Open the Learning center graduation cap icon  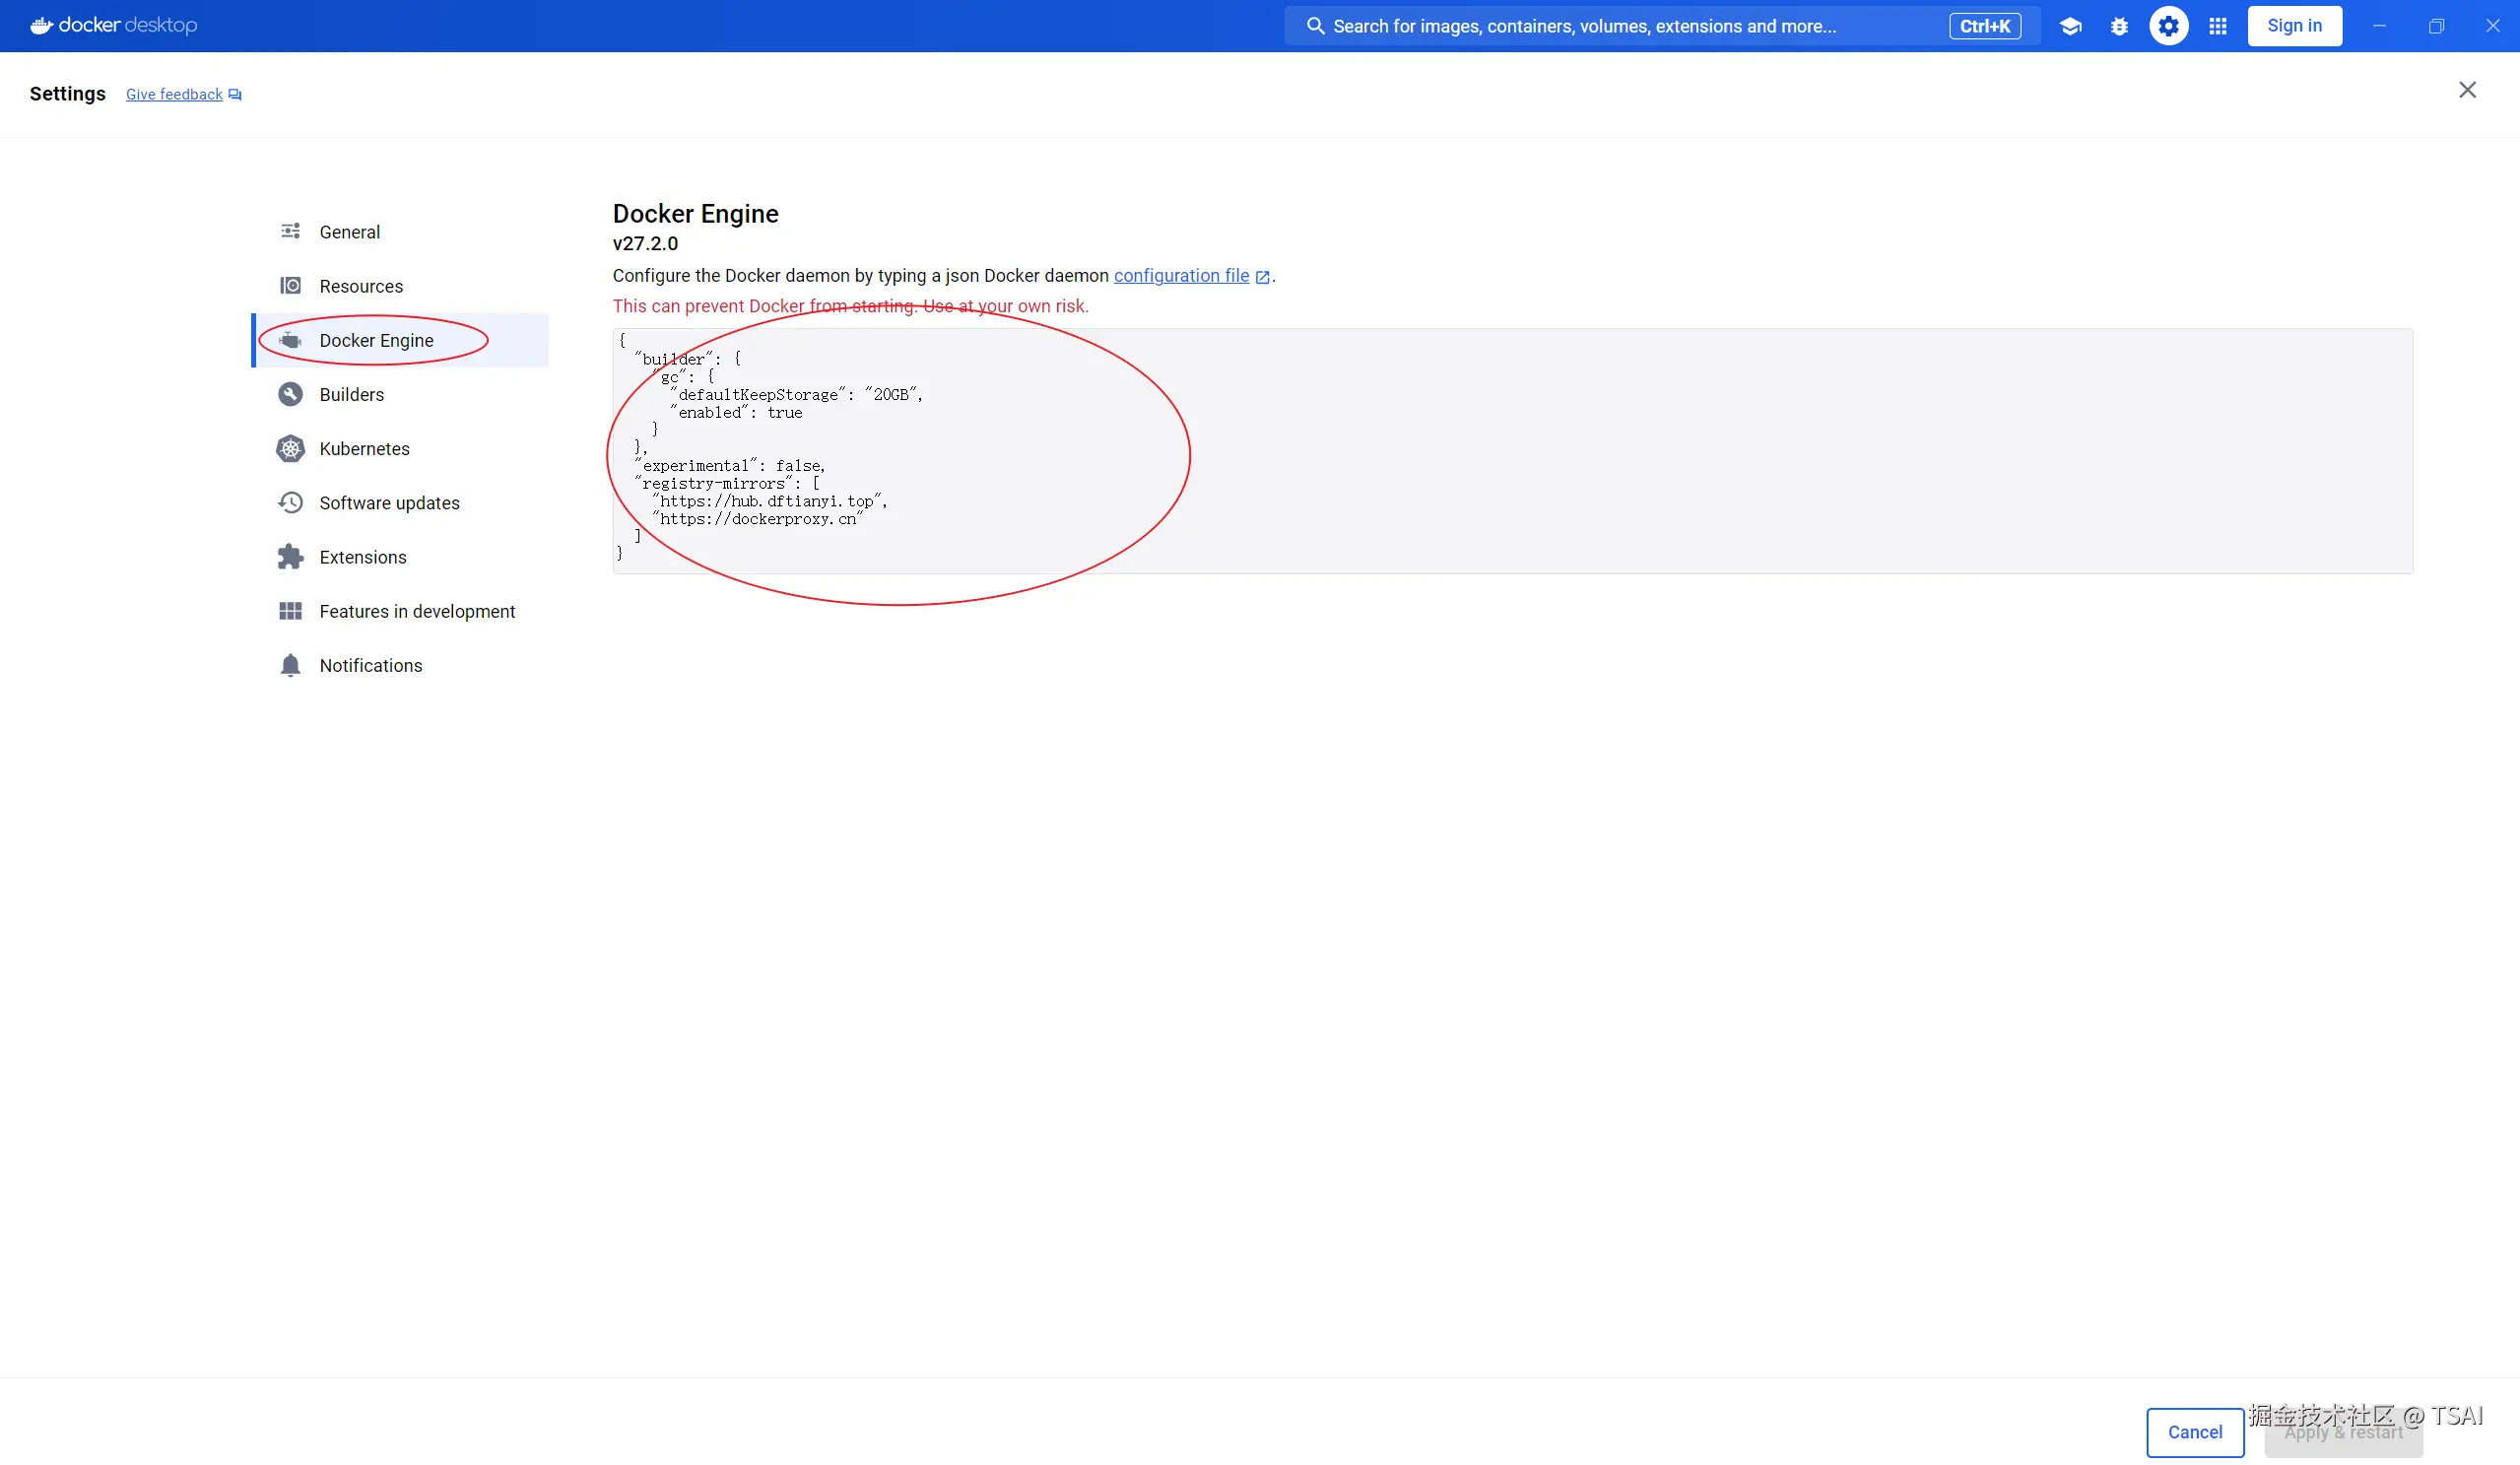2070,26
